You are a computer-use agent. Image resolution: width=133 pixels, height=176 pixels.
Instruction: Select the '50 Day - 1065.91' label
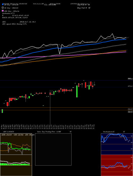[11, 8]
